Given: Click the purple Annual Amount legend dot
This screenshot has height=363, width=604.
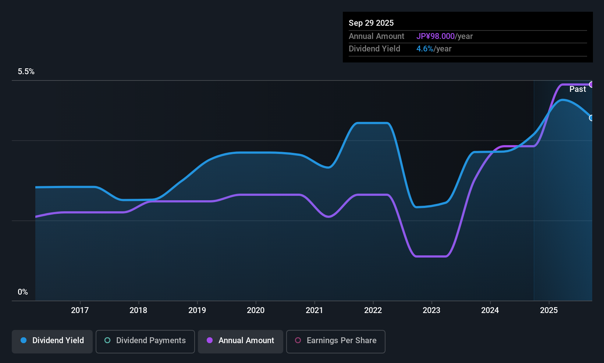Looking at the screenshot, I should 210,341.
